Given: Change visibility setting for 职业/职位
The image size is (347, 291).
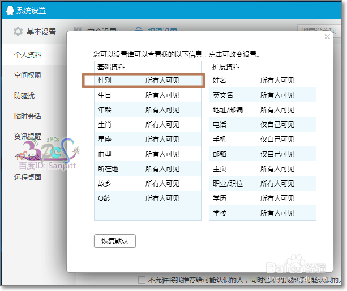Looking at the screenshot, I should point(277,183).
